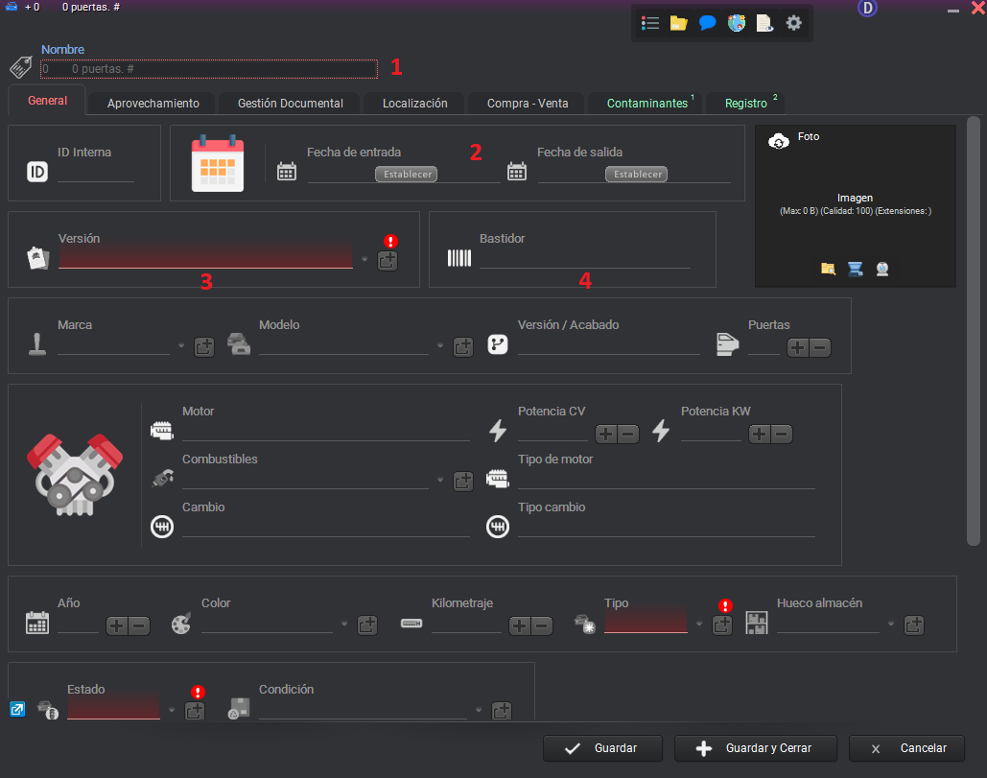Expand the Versión dropdown
This screenshot has height=778, width=987.
[364, 260]
